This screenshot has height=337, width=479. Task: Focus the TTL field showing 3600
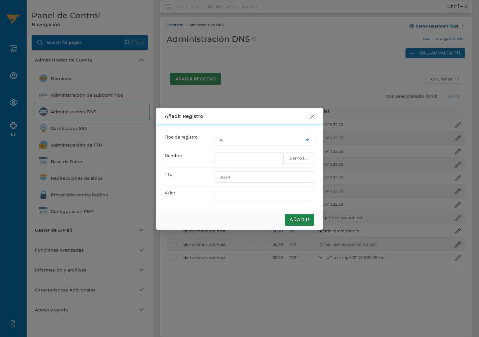pyautogui.click(x=264, y=177)
